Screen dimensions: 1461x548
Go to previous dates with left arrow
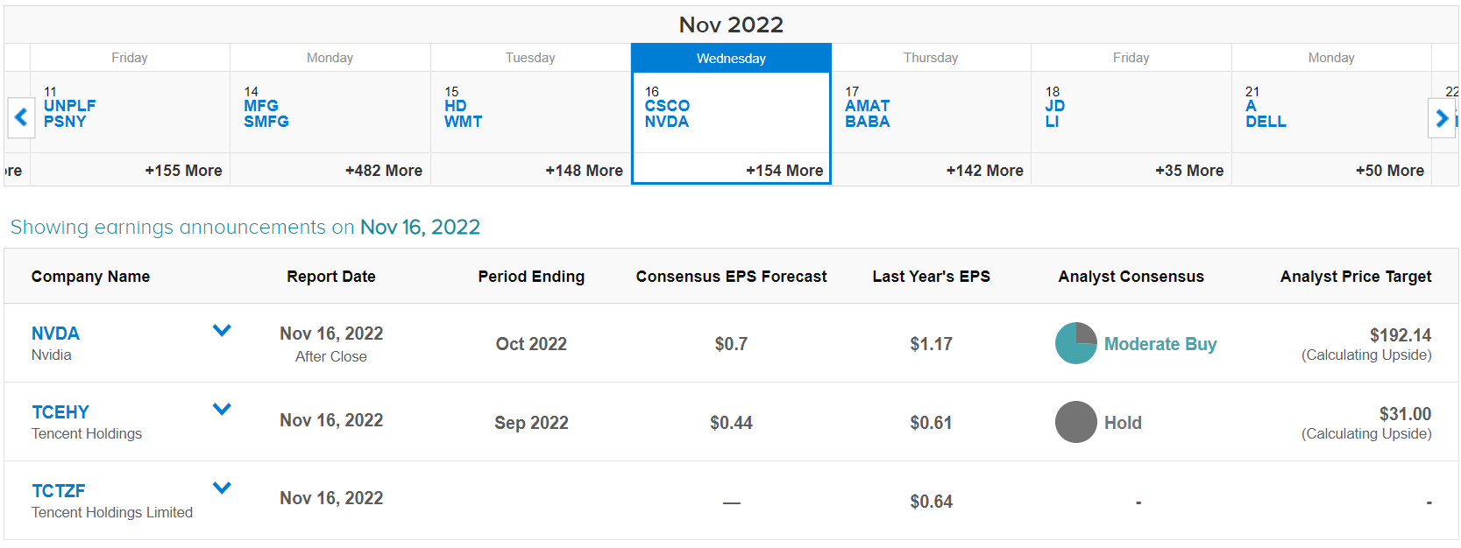pos(21,116)
